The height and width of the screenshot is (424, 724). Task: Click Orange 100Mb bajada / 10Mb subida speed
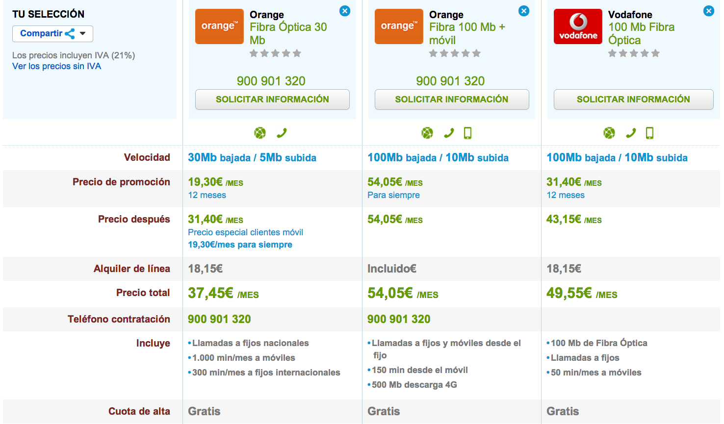438,158
